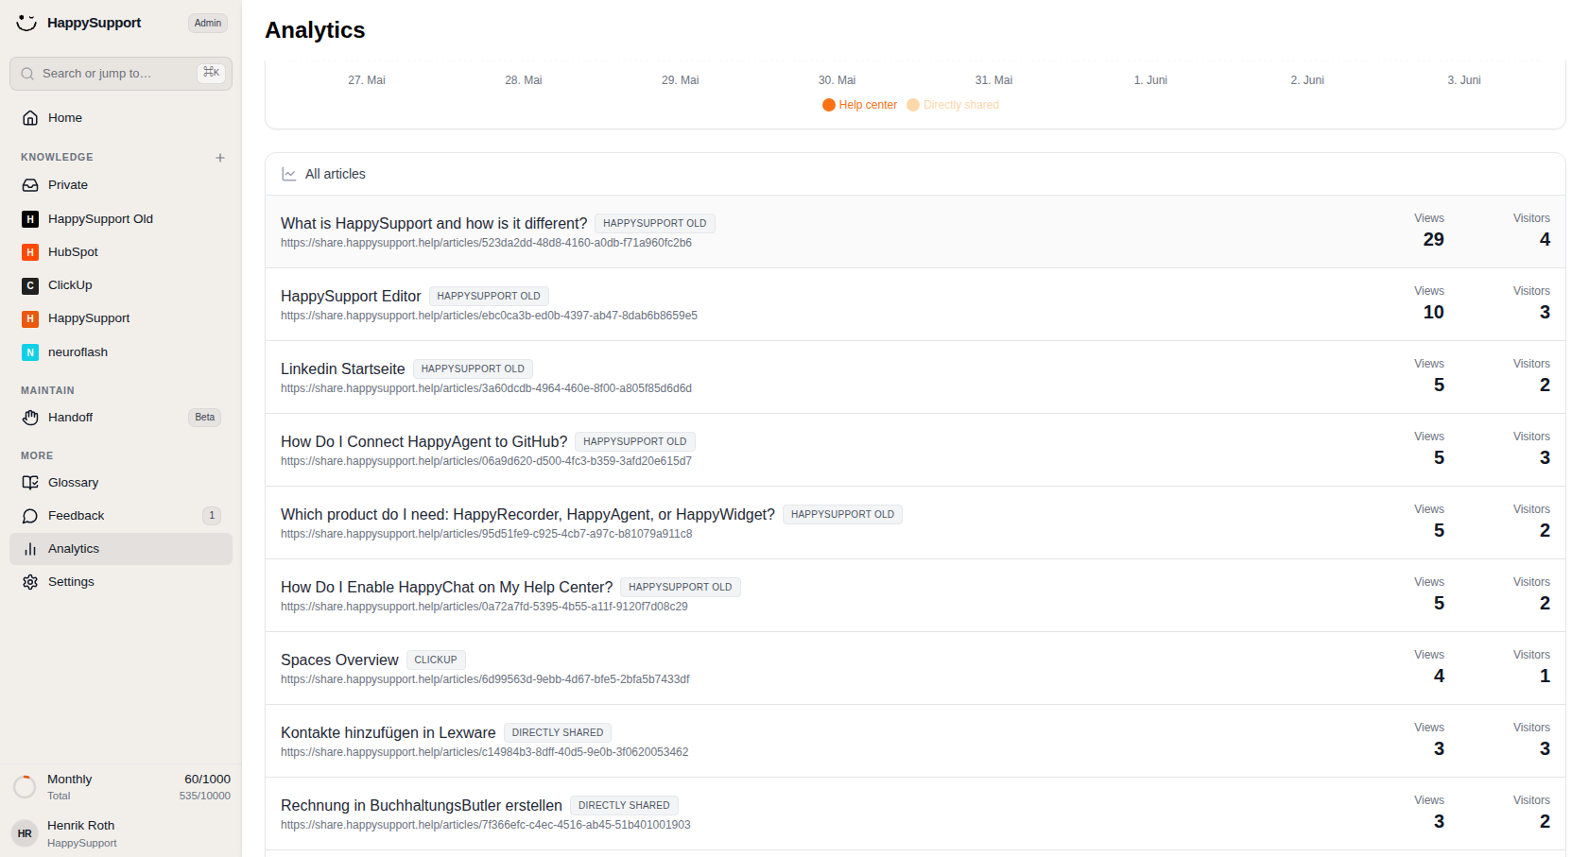Click the Feedback speech bubble icon

coord(30,516)
